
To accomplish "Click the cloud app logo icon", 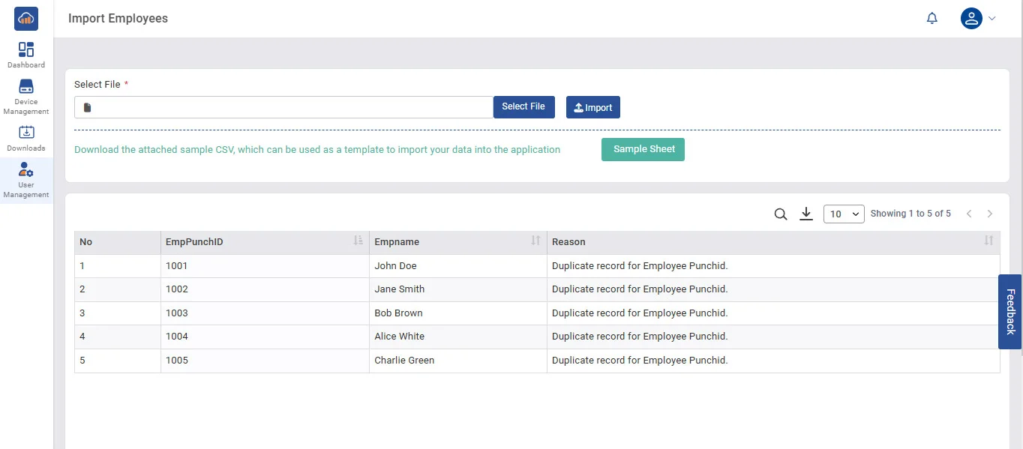I will click(26, 19).
